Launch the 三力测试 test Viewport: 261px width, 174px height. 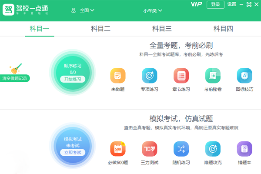click(x=149, y=149)
